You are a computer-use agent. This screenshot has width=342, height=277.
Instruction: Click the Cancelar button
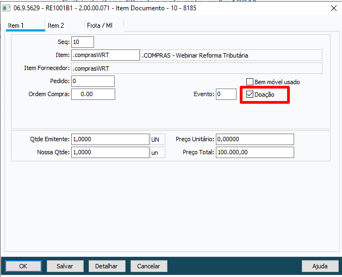[149, 266]
